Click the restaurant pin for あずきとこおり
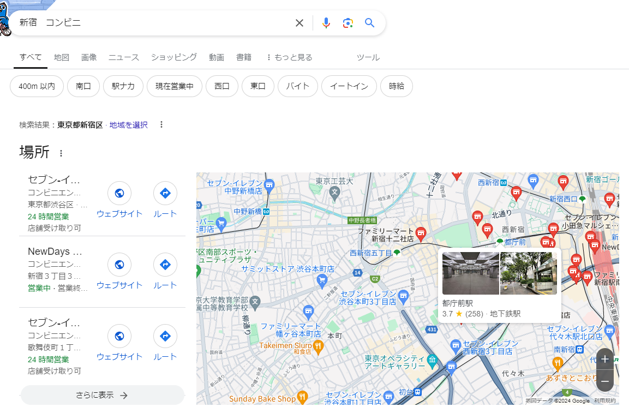This screenshot has width=629, height=413. 557,364
